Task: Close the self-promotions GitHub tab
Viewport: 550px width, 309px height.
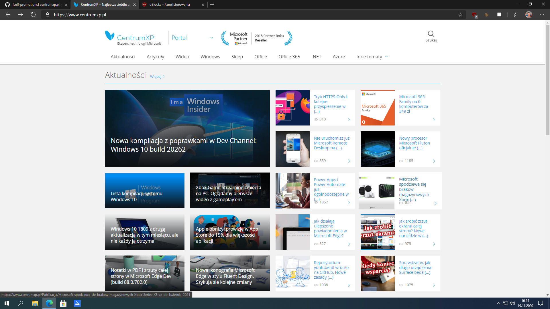Action: click(x=66, y=5)
